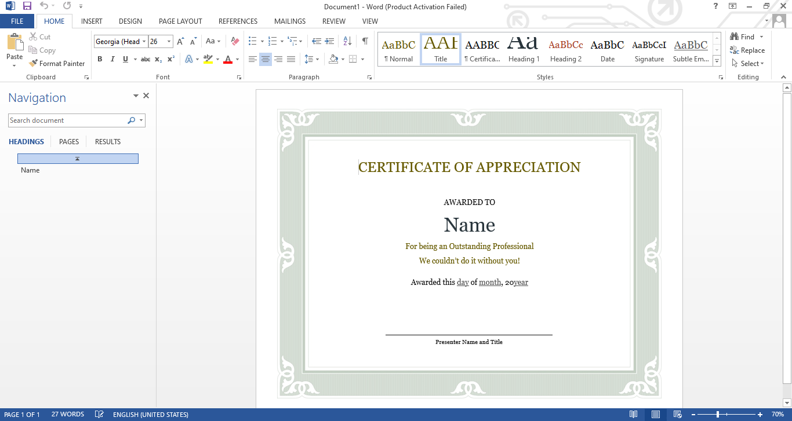The image size is (792, 421).
Task: Click Read Mode in the status bar
Action: (634, 414)
